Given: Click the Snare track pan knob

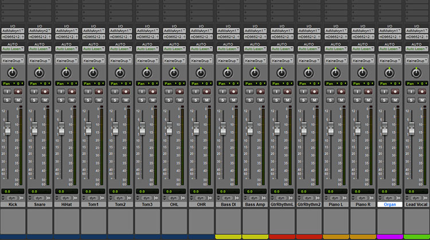Looking at the screenshot, I should coord(39,73).
